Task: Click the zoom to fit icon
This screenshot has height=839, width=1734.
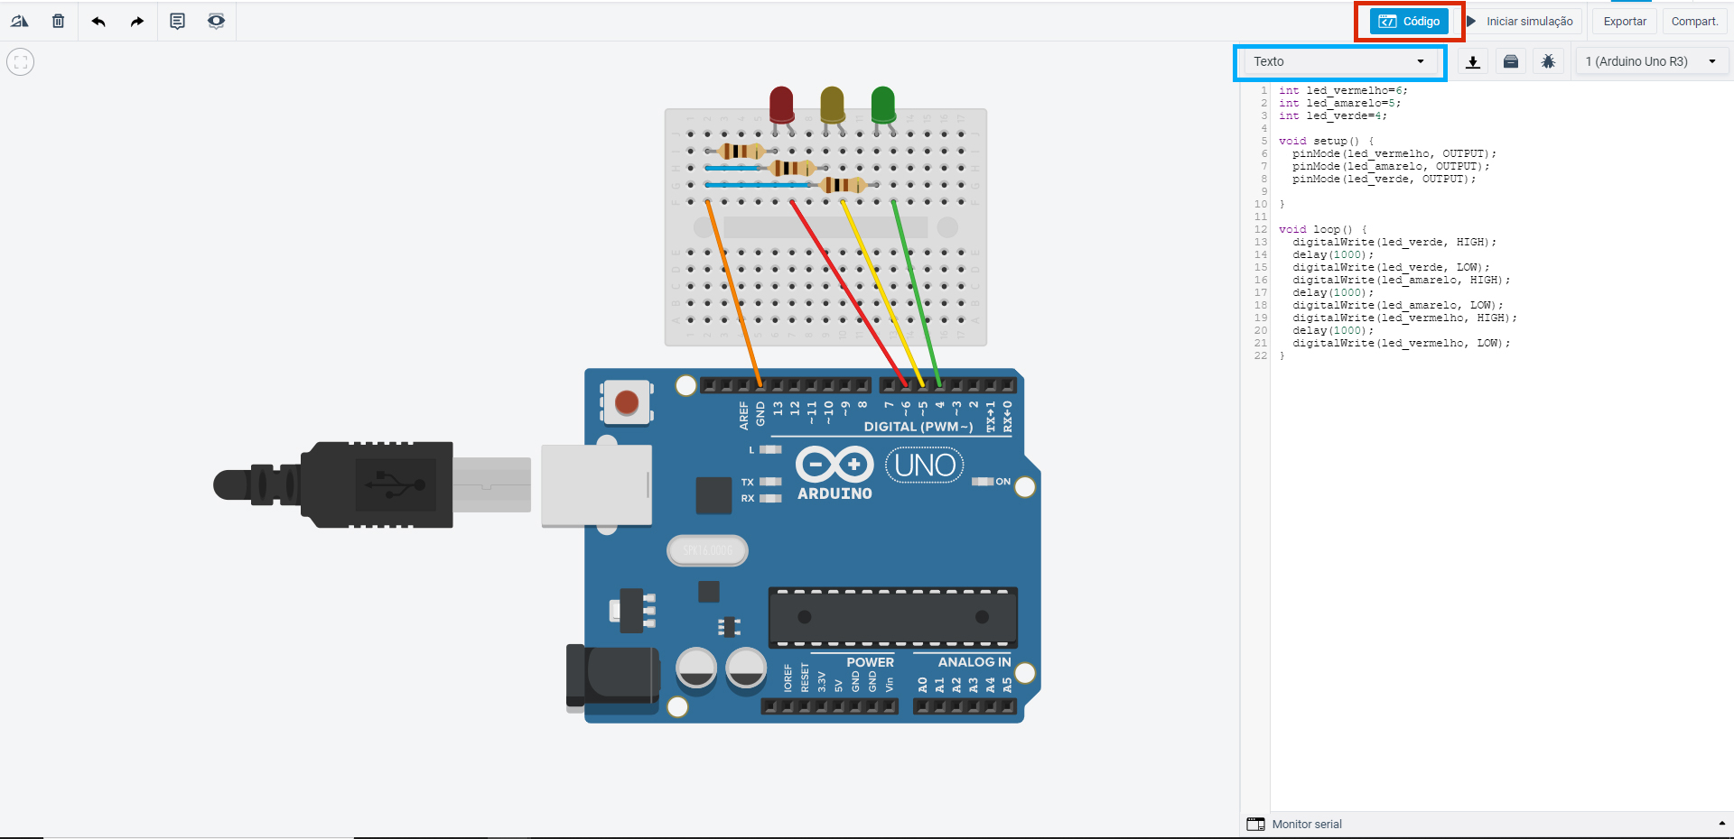Action: [20, 62]
